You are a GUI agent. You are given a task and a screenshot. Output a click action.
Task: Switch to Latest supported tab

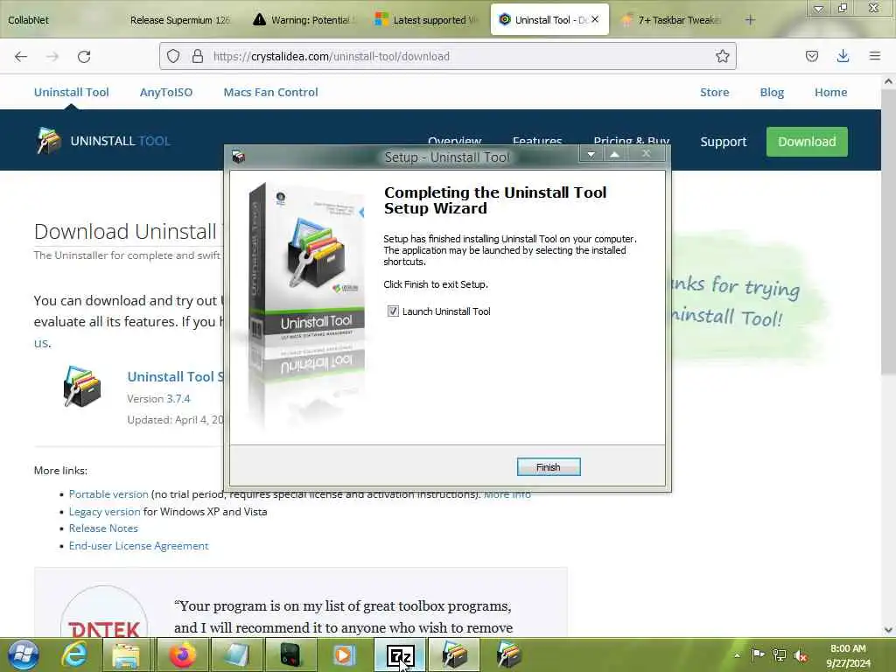[x=427, y=20]
